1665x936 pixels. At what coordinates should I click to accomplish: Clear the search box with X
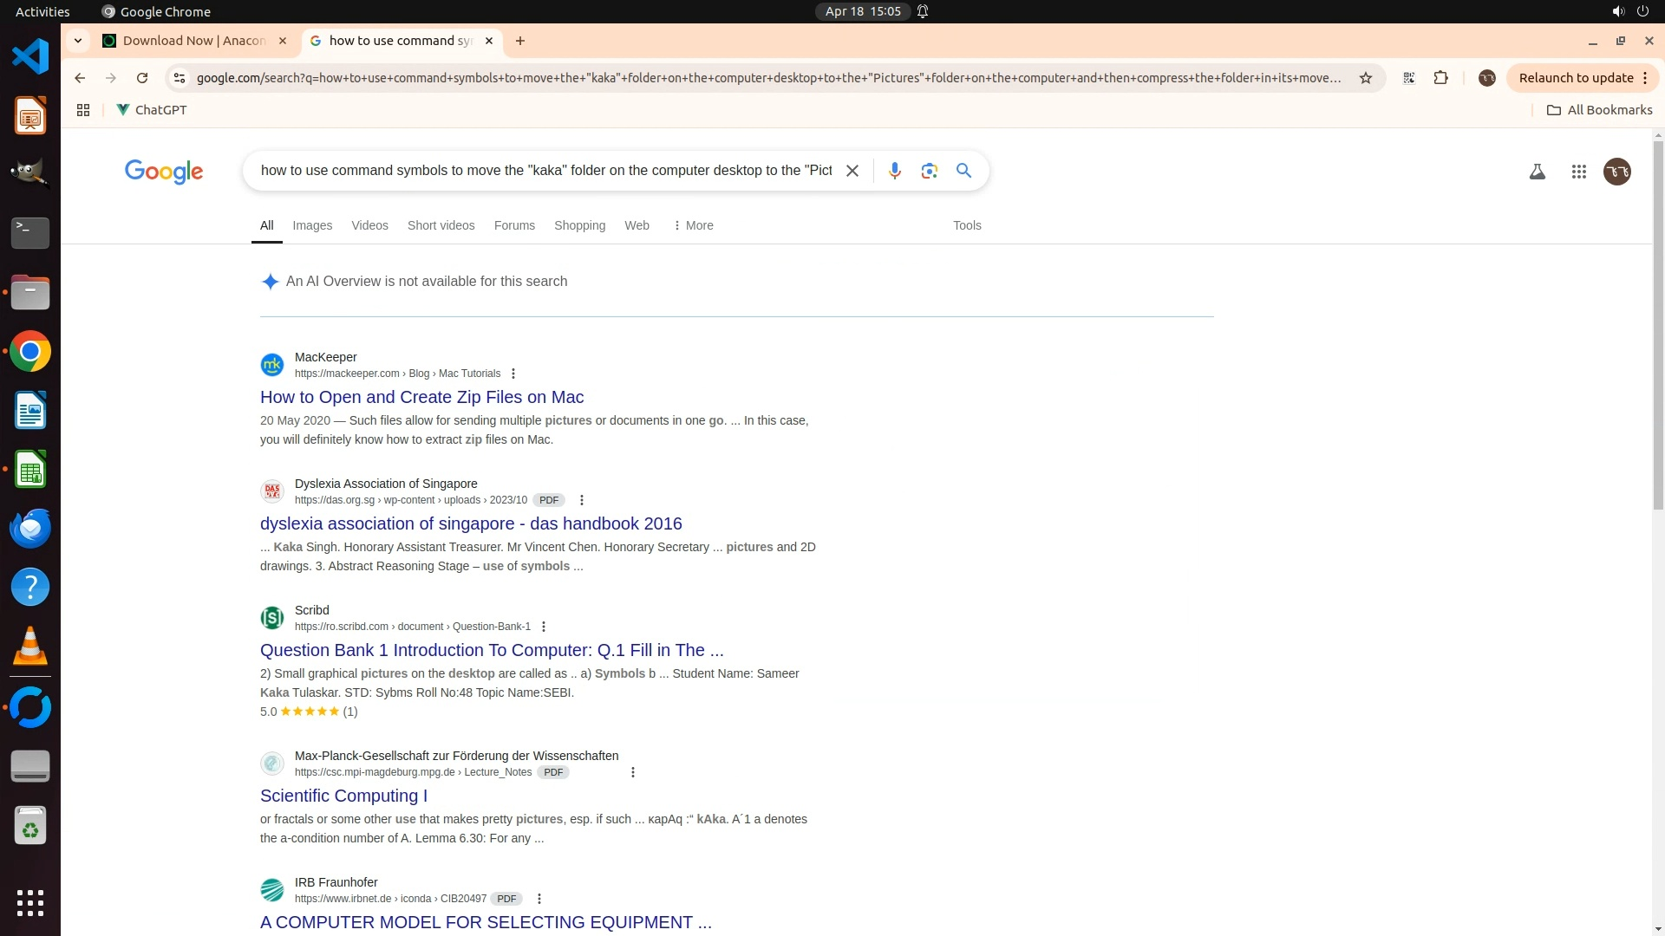[x=852, y=171]
